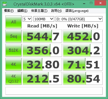Start the Seq sequential test
Image resolution: width=108 pixels, height=99 pixels.
tap(14, 36)
